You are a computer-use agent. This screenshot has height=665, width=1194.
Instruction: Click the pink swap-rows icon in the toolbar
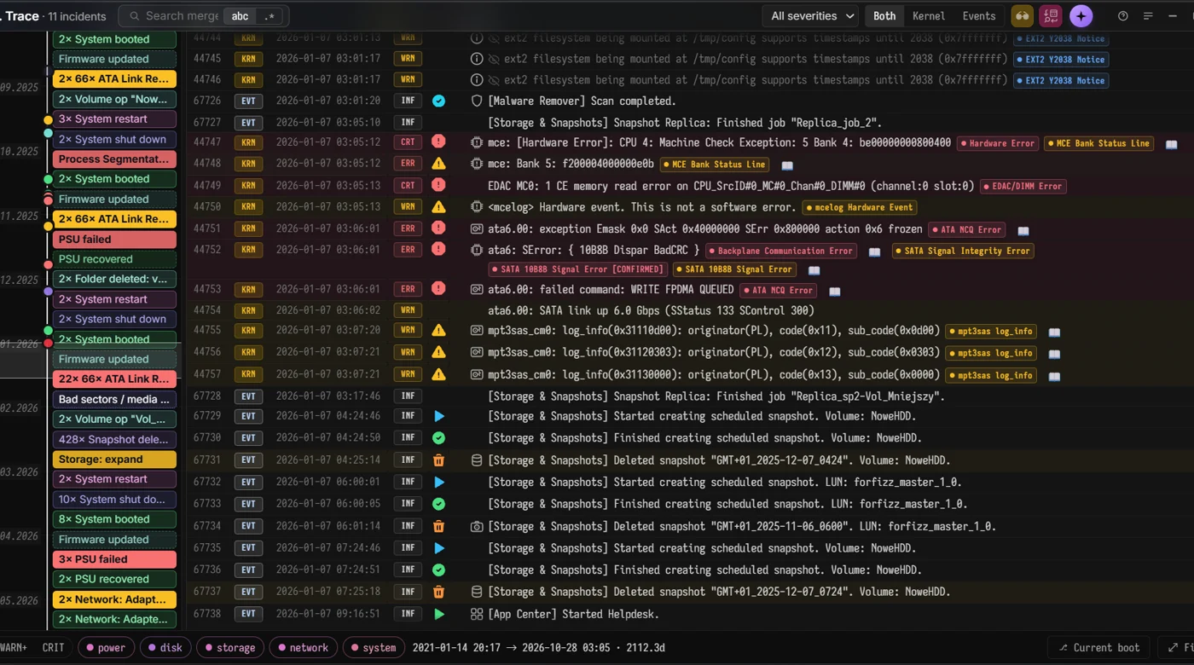pos(1051,16)
